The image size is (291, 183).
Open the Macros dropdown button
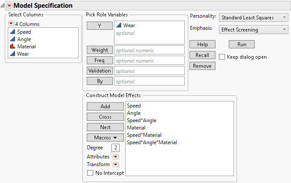[x=105, y=138]
